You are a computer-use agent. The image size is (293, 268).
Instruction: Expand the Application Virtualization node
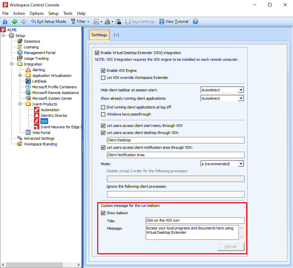[20, 75]
